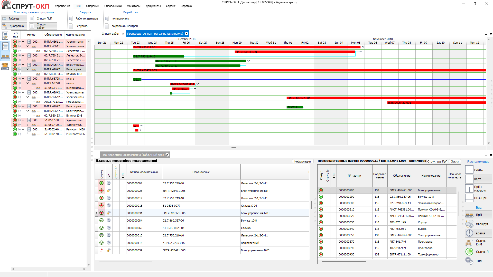Toggle the ПрП+ маршрут layout option
This screenshot has height=277, width=493.
[x=469, y=189]
